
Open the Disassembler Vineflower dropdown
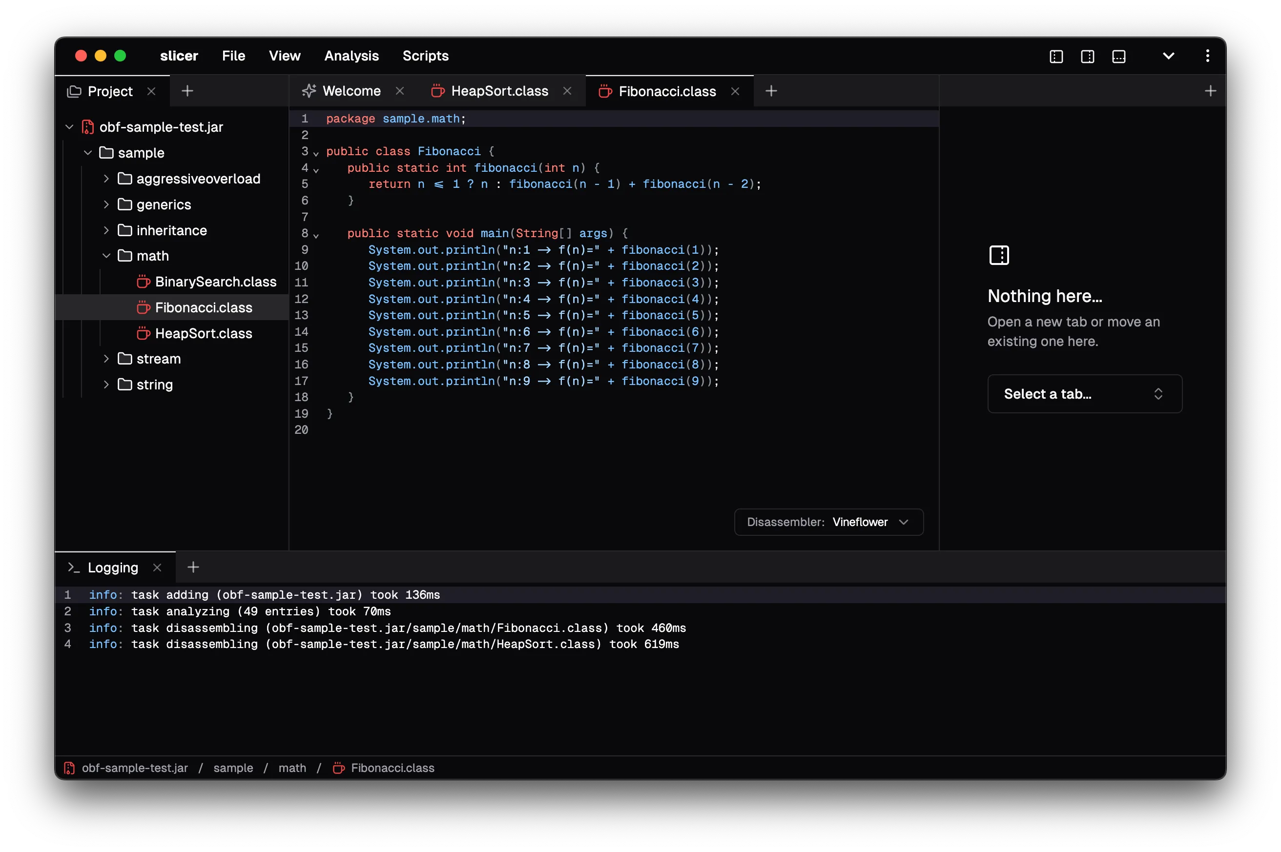tap(828, 522)
